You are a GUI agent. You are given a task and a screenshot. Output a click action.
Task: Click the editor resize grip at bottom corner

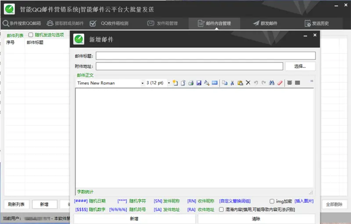[311, 192]
